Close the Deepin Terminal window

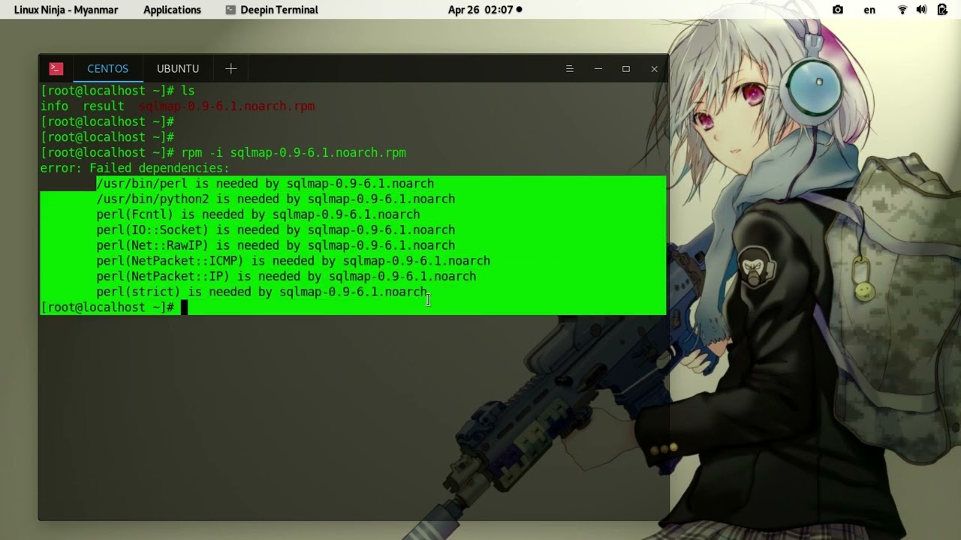[x=654, y=68]
